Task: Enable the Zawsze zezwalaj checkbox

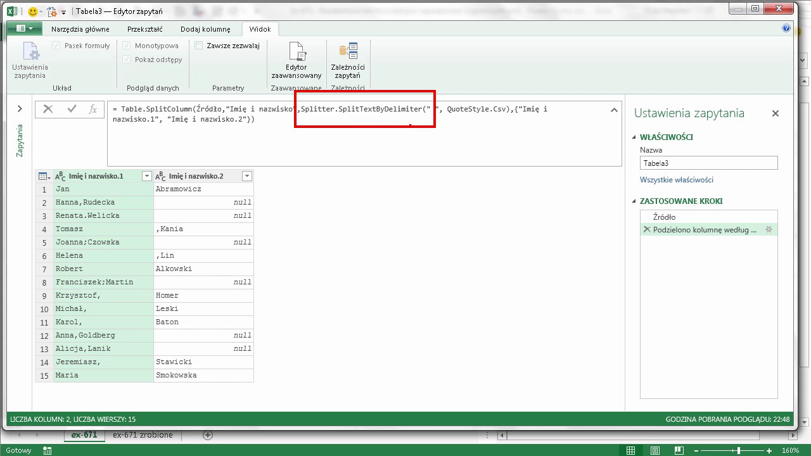Action: tap(199, 46)
